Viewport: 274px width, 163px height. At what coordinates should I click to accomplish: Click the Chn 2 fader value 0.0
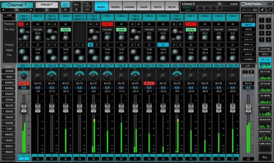point(38,88)
